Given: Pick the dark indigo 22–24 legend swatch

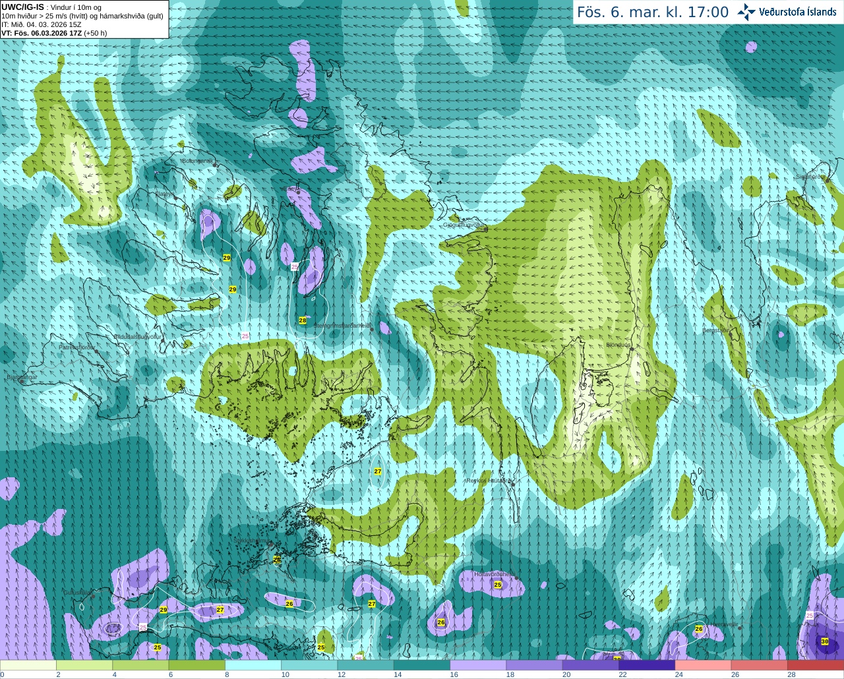Looking at the screenshot, I should pos(647,664).
